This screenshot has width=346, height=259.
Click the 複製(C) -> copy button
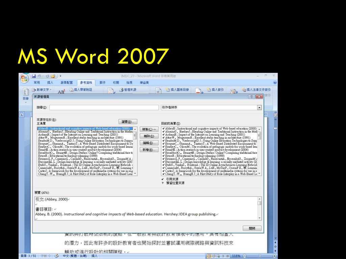pyautogui.click(x=149, y=129)
